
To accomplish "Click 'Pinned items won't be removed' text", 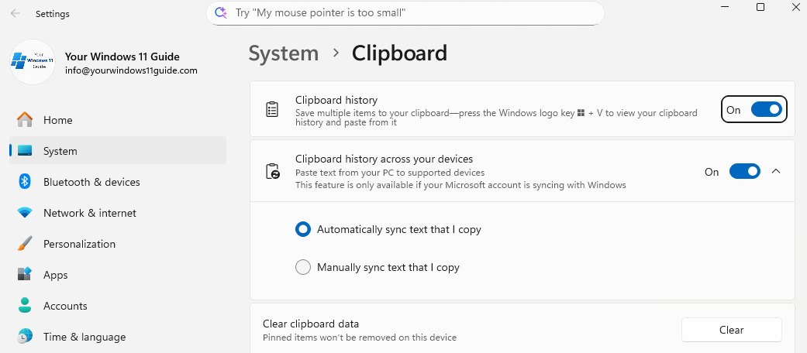I will [360, 338].
